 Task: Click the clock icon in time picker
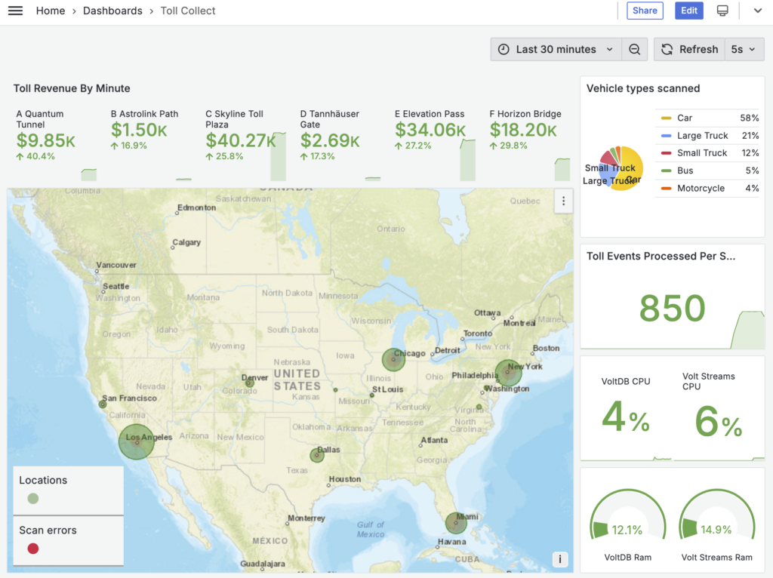click(504, 50)
